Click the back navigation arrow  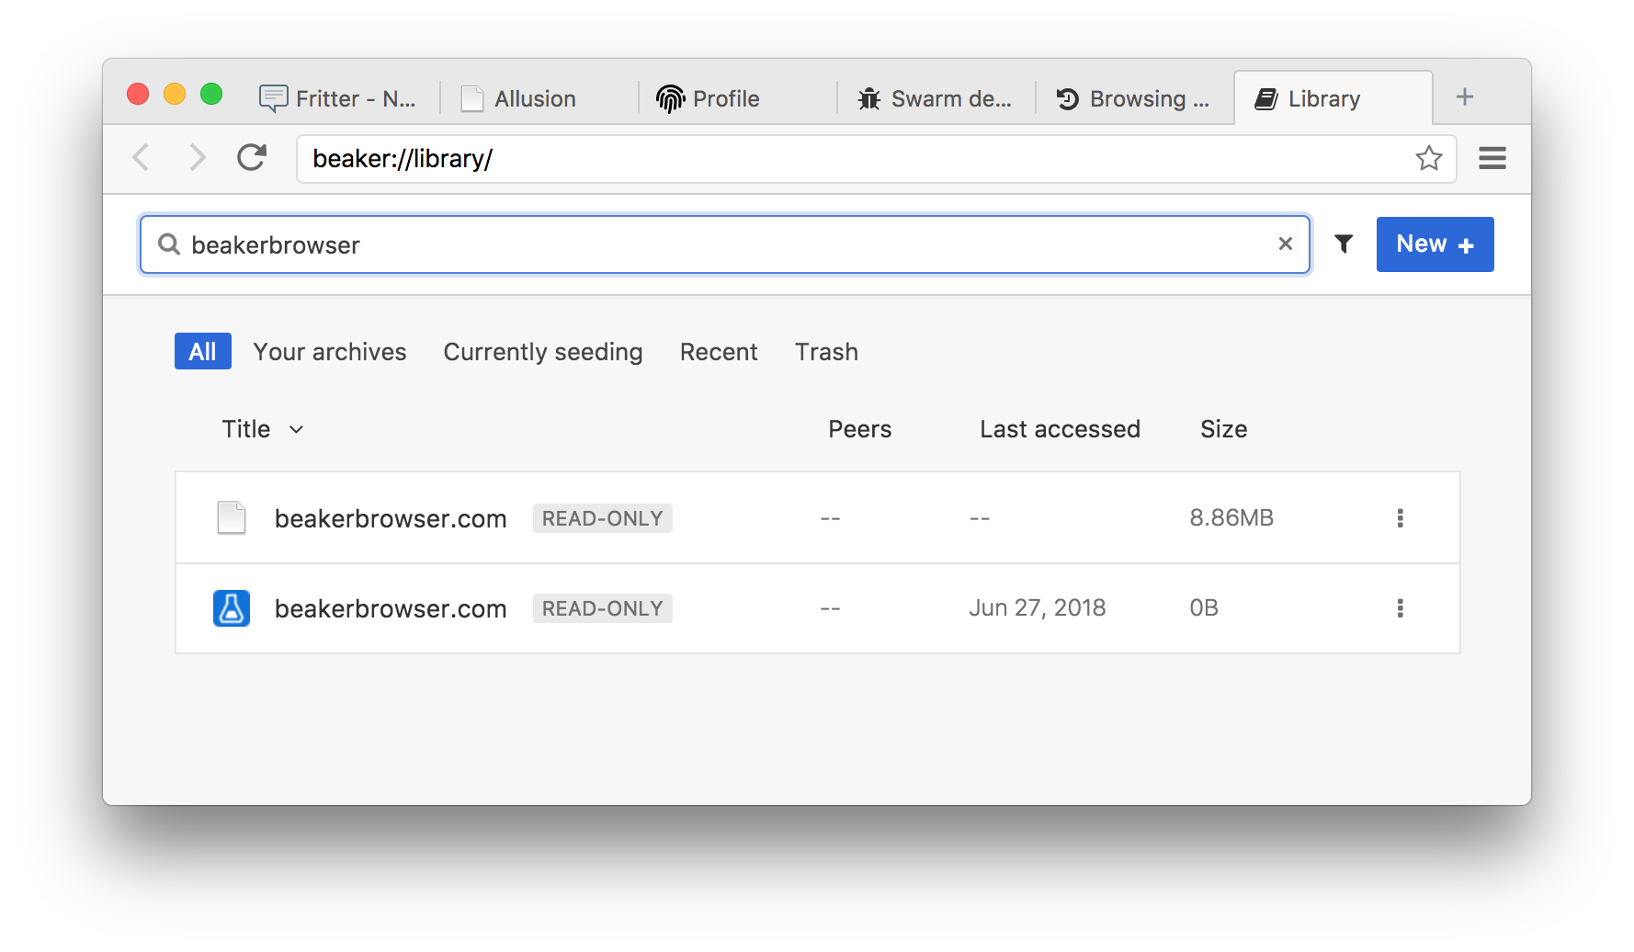click(x=142, y=157)
